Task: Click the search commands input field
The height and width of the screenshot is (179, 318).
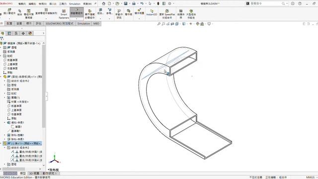Action: pos(266,3)
